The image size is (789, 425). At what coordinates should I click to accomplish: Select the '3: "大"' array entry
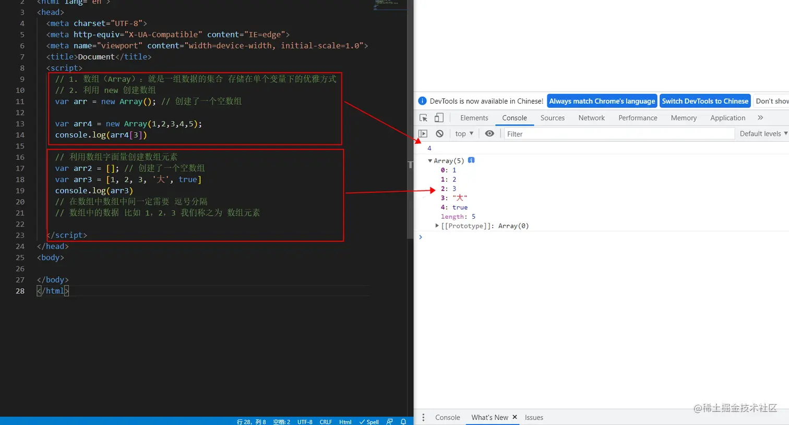[x=454, y=198]
